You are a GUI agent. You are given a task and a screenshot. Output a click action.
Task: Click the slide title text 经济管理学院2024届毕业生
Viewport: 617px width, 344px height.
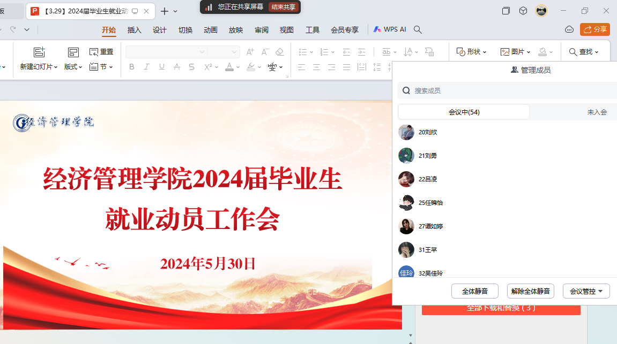[192, 179]
